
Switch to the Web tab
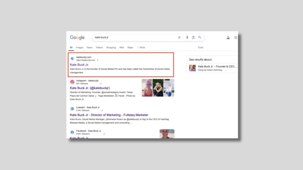click(122, 48)
